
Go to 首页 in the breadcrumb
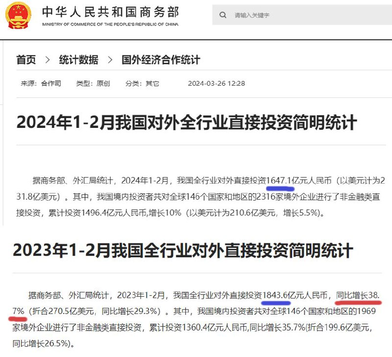26,60
